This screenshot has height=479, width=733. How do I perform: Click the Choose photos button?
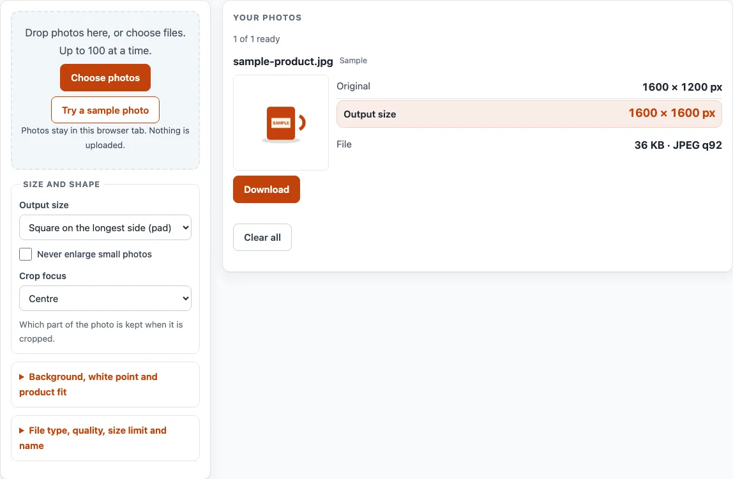(x=105, y=78)
